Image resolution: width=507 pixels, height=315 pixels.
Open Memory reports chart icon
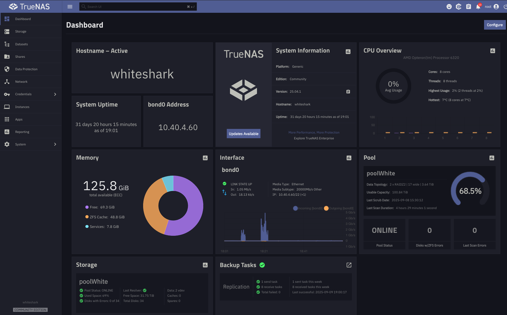click(205, 158)
